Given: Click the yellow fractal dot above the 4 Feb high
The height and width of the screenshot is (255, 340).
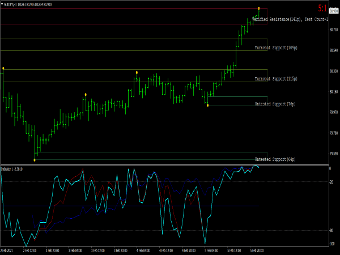Looking at the screenshot, I should click(x=137, y=72).
